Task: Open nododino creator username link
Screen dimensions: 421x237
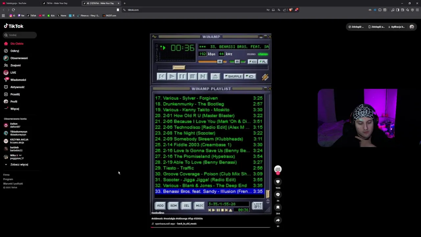Action: coord(158,213)
